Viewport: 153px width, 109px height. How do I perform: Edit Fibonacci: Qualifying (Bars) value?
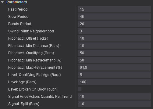click(114, 53)
